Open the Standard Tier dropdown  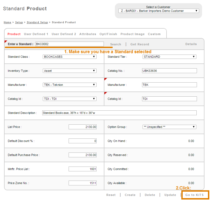169,57
